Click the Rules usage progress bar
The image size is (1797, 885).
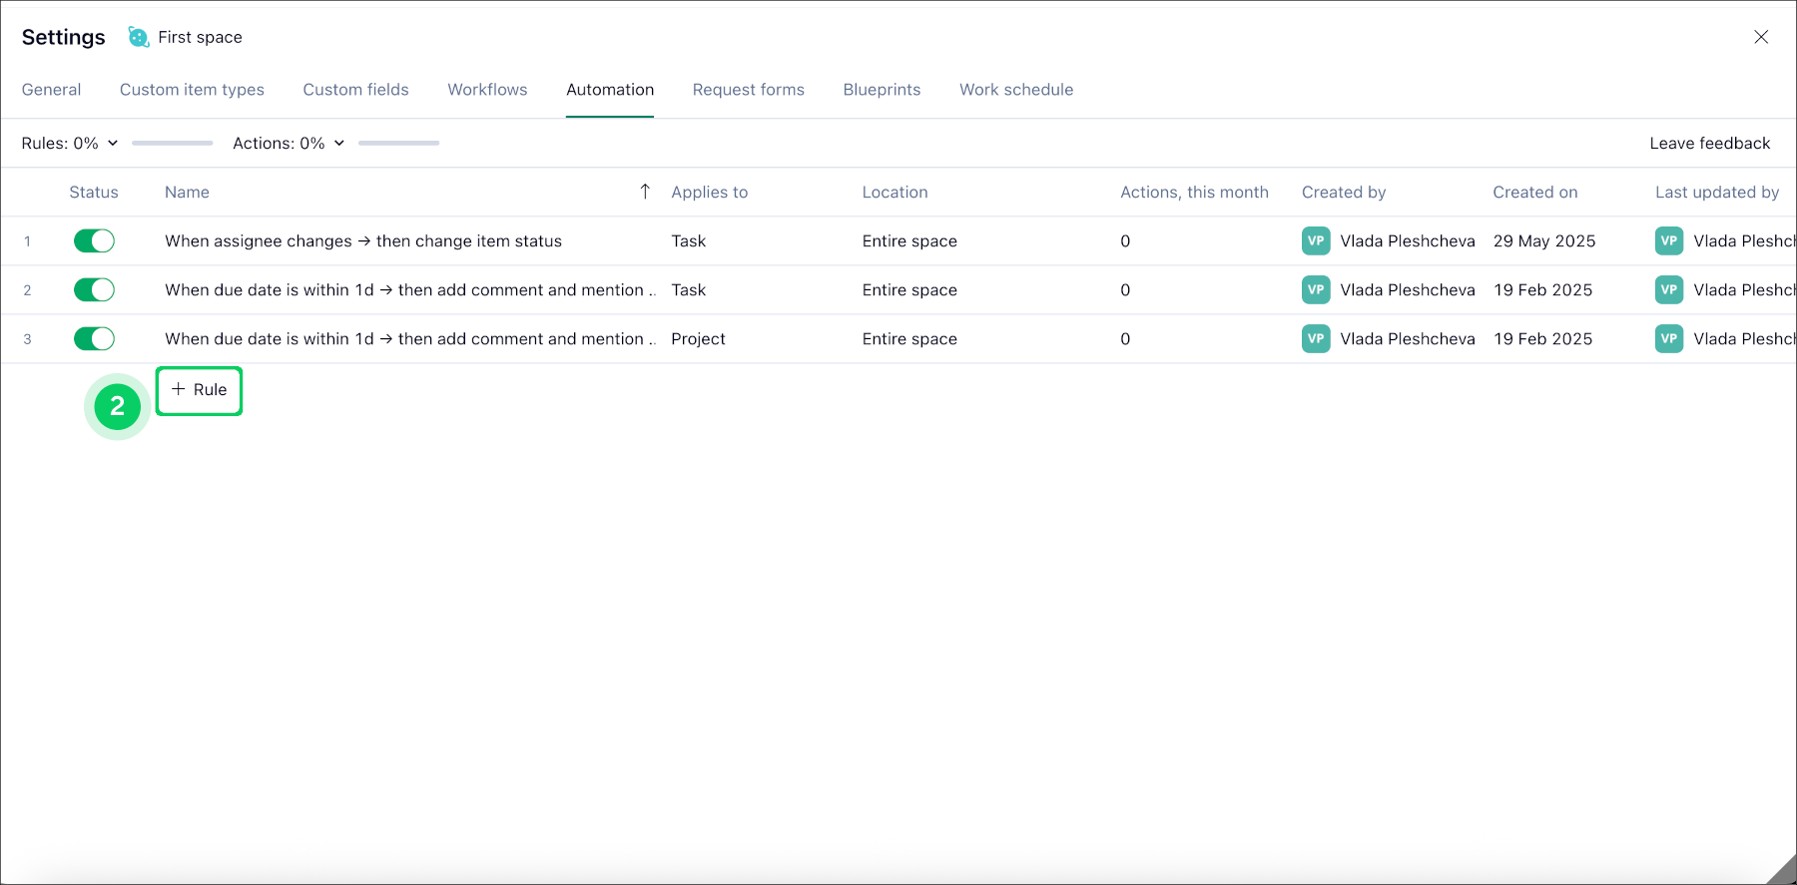coord(172,144)
